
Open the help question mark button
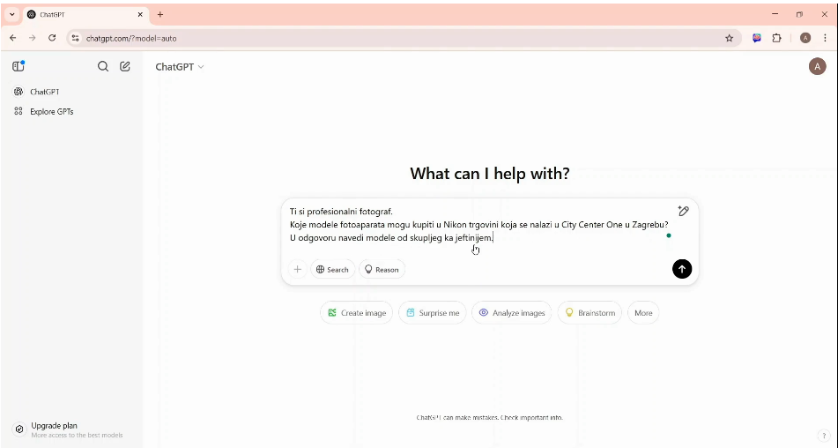click(823, 435)
